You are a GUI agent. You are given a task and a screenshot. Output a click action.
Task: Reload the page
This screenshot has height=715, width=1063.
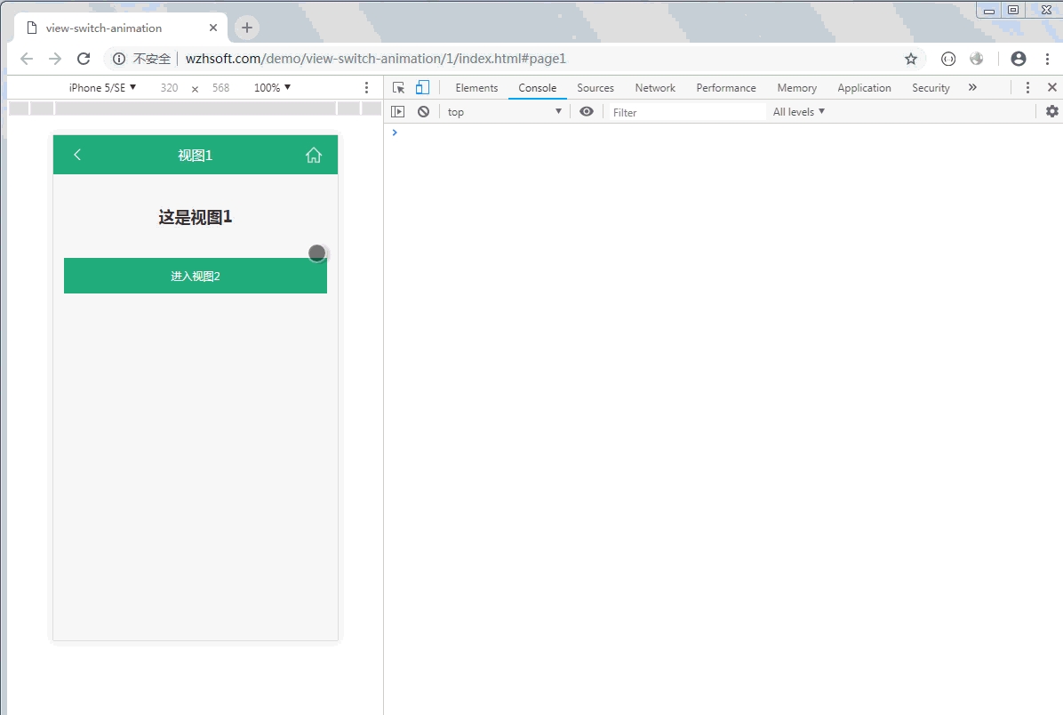click(x=84, y=59)
